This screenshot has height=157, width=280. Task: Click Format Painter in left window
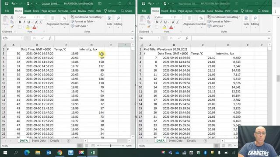[x=12, y=27]
